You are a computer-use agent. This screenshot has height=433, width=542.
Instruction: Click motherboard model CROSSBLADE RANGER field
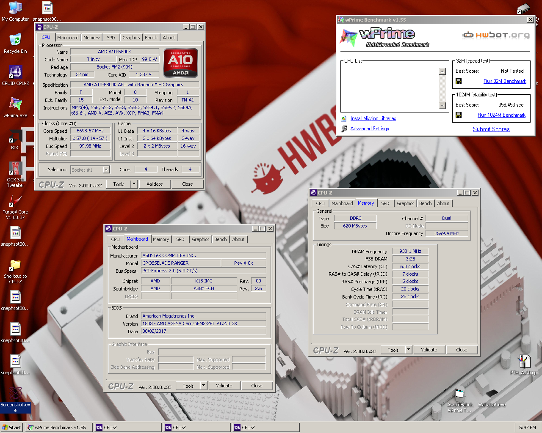pyautogui.click(x=181, y=263)
